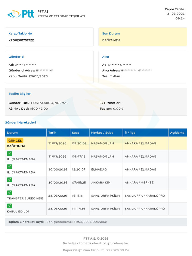192x256 pixels.
Task: Click Kabul Tarihi 28/03/2026
Action: pyautogui.click(x=28, y=76)
